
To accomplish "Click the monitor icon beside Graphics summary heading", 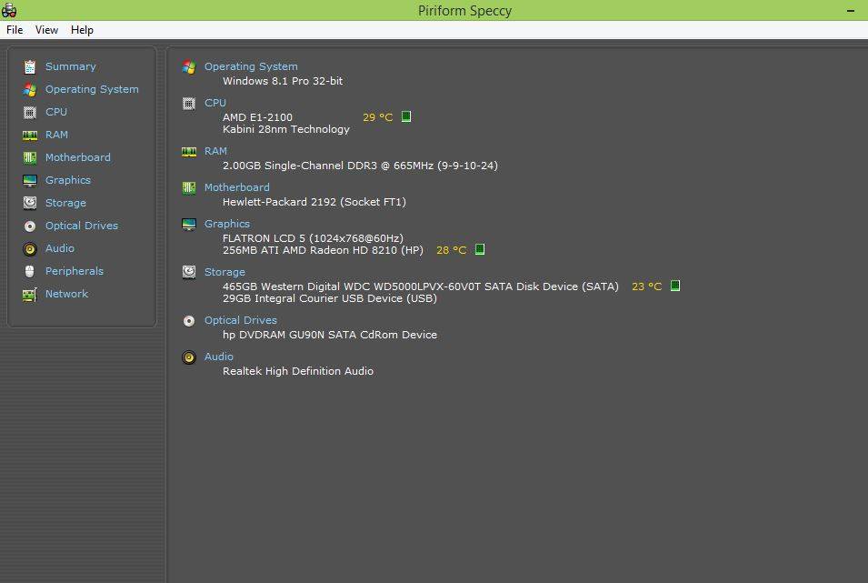I will 189,225.
